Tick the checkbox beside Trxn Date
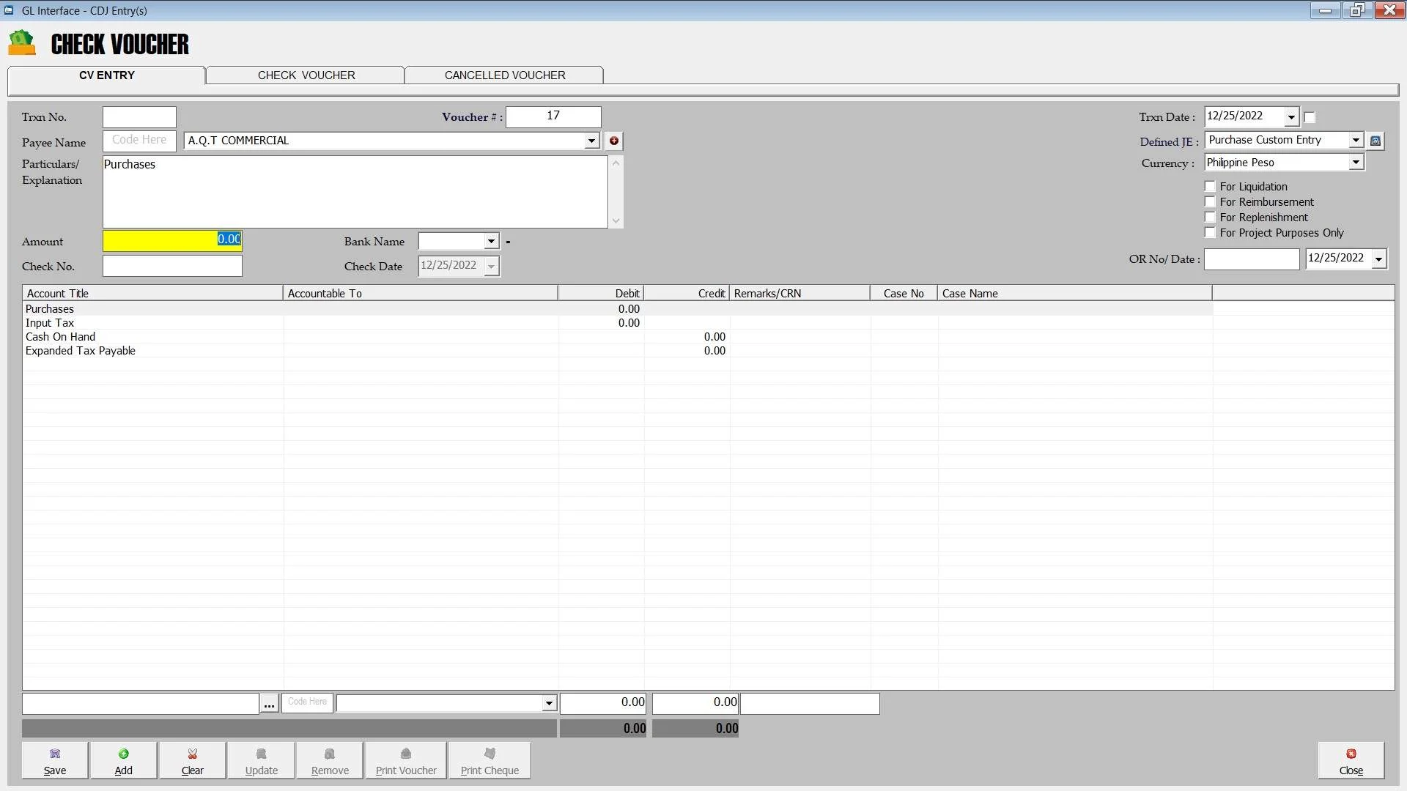Screen dimensions: 1407x791 [x=1310, y=117]
